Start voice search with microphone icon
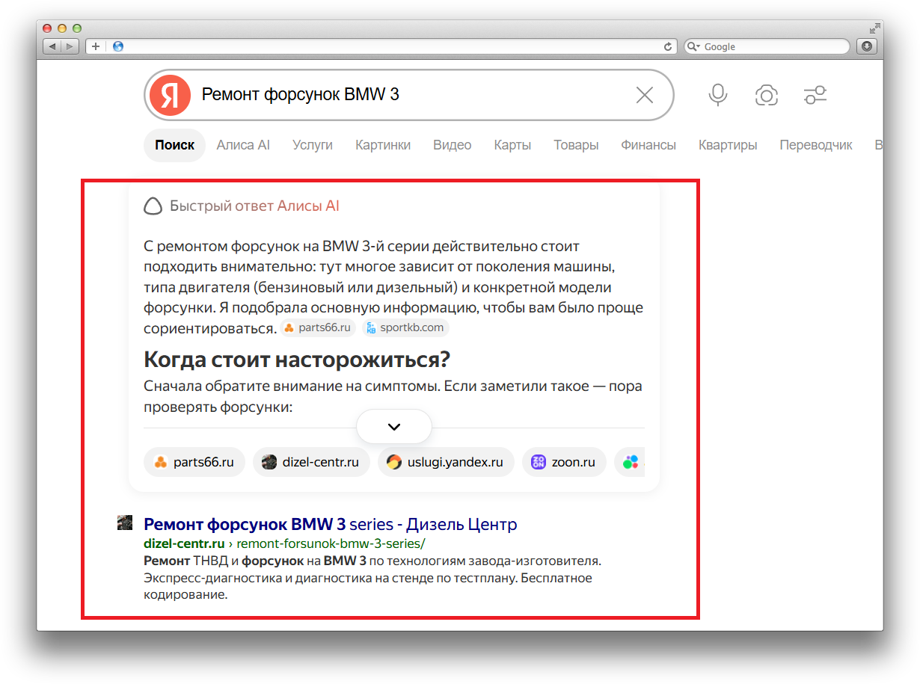Image resolution: width=920 pixels, height=684 pixels. click(x=718, y=95)
